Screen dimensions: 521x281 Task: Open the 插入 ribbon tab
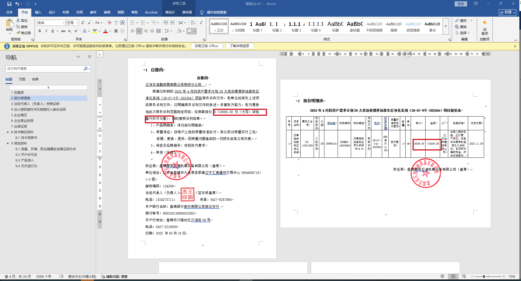pos(38,12)
